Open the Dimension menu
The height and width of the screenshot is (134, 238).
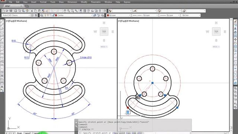[72, 2]
